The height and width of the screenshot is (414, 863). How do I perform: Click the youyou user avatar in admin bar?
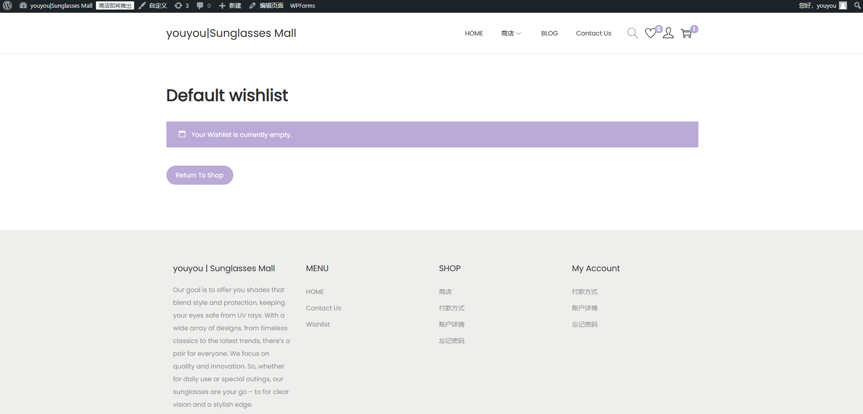(843, 6)
